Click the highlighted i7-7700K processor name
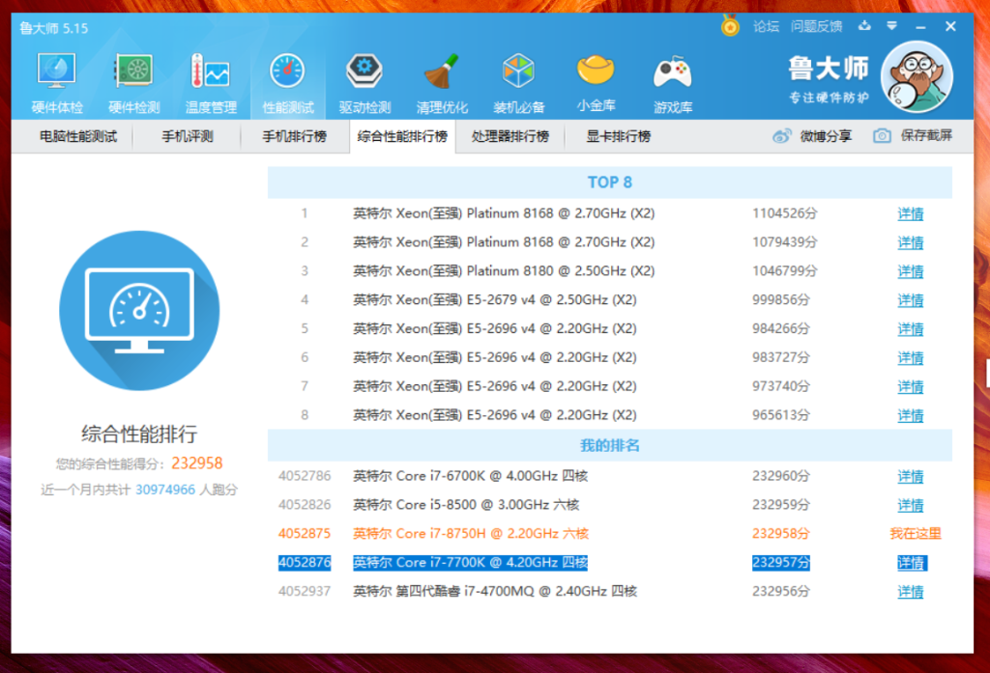 [470, 563]
